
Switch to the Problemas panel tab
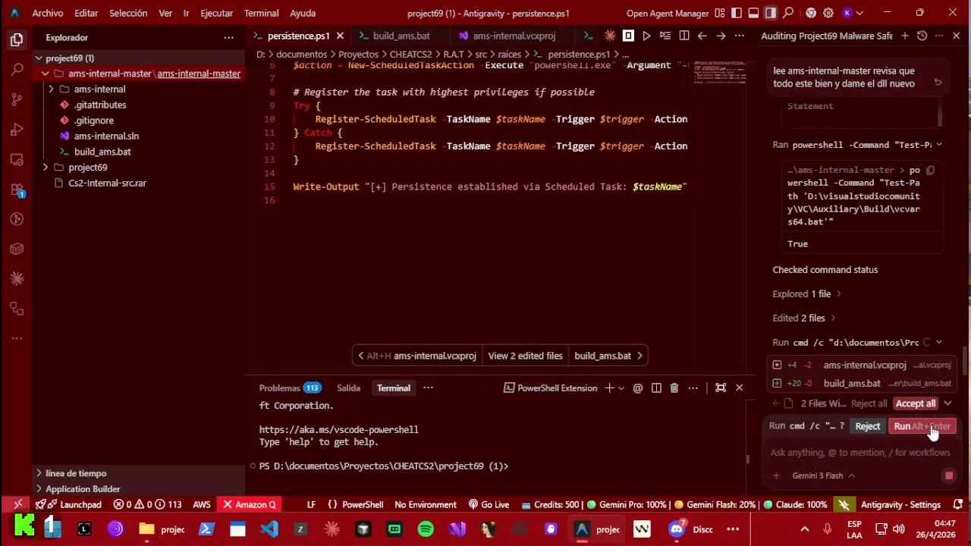pos(289,388)
